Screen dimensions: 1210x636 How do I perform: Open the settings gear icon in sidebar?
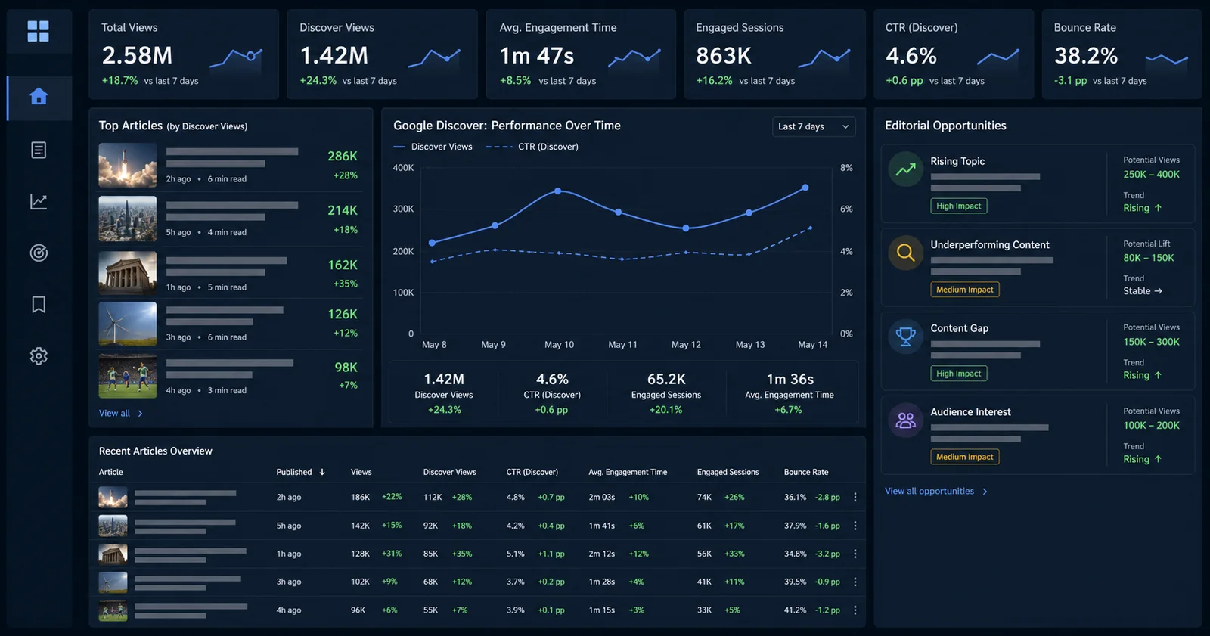39,355
